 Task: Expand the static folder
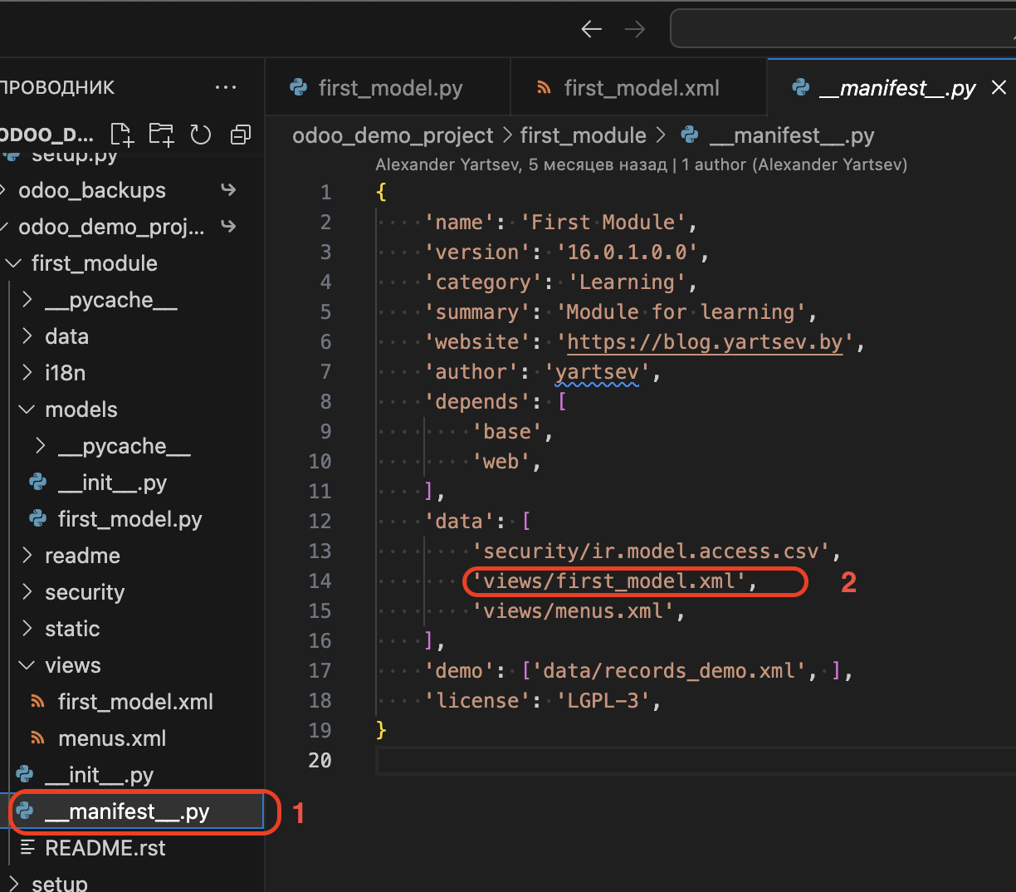pos(27,629)
